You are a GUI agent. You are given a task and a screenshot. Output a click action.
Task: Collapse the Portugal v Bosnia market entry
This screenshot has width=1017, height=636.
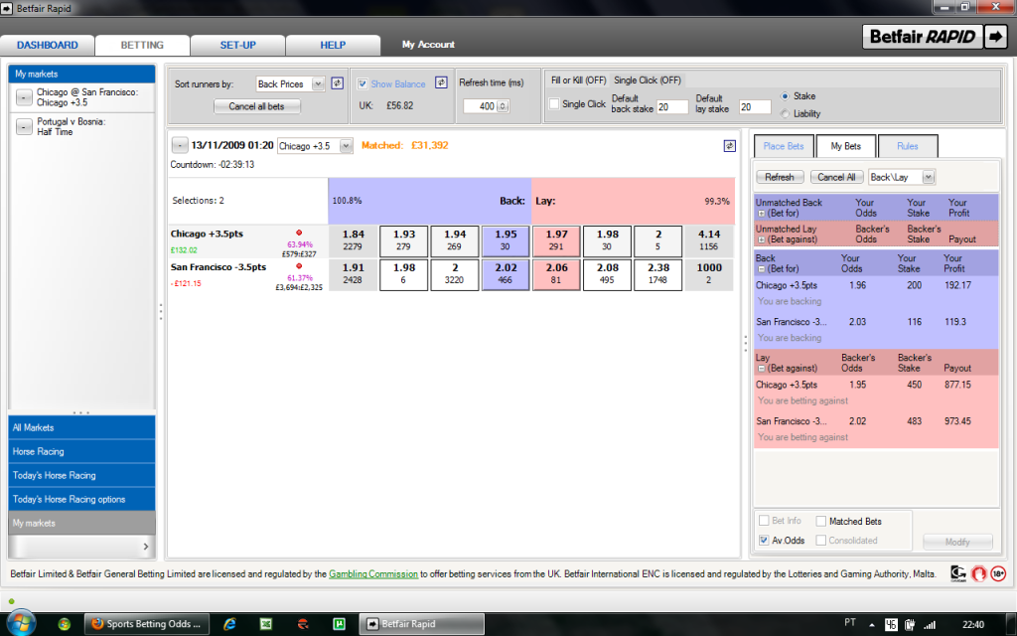coord(24,126)
